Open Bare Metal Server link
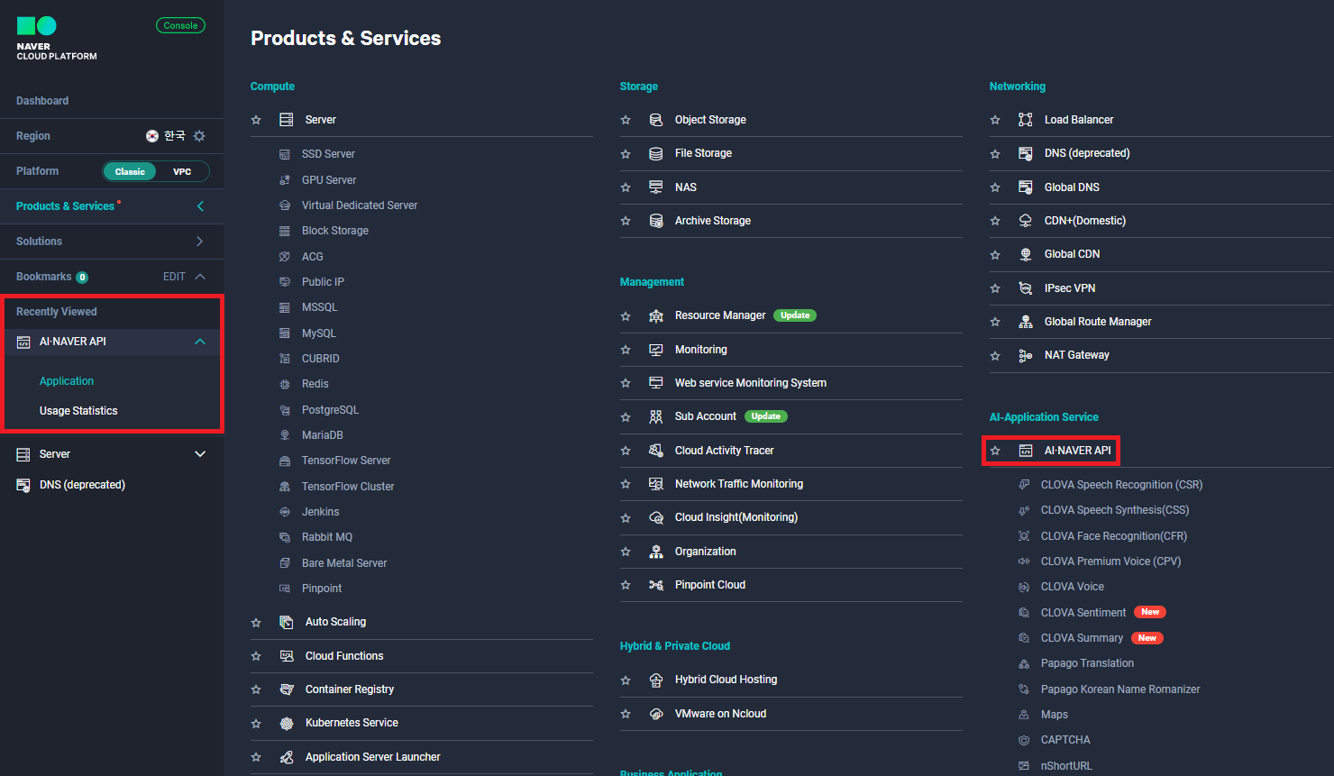This screenshot has height=776, width=1334. click(x=344, y=563)
